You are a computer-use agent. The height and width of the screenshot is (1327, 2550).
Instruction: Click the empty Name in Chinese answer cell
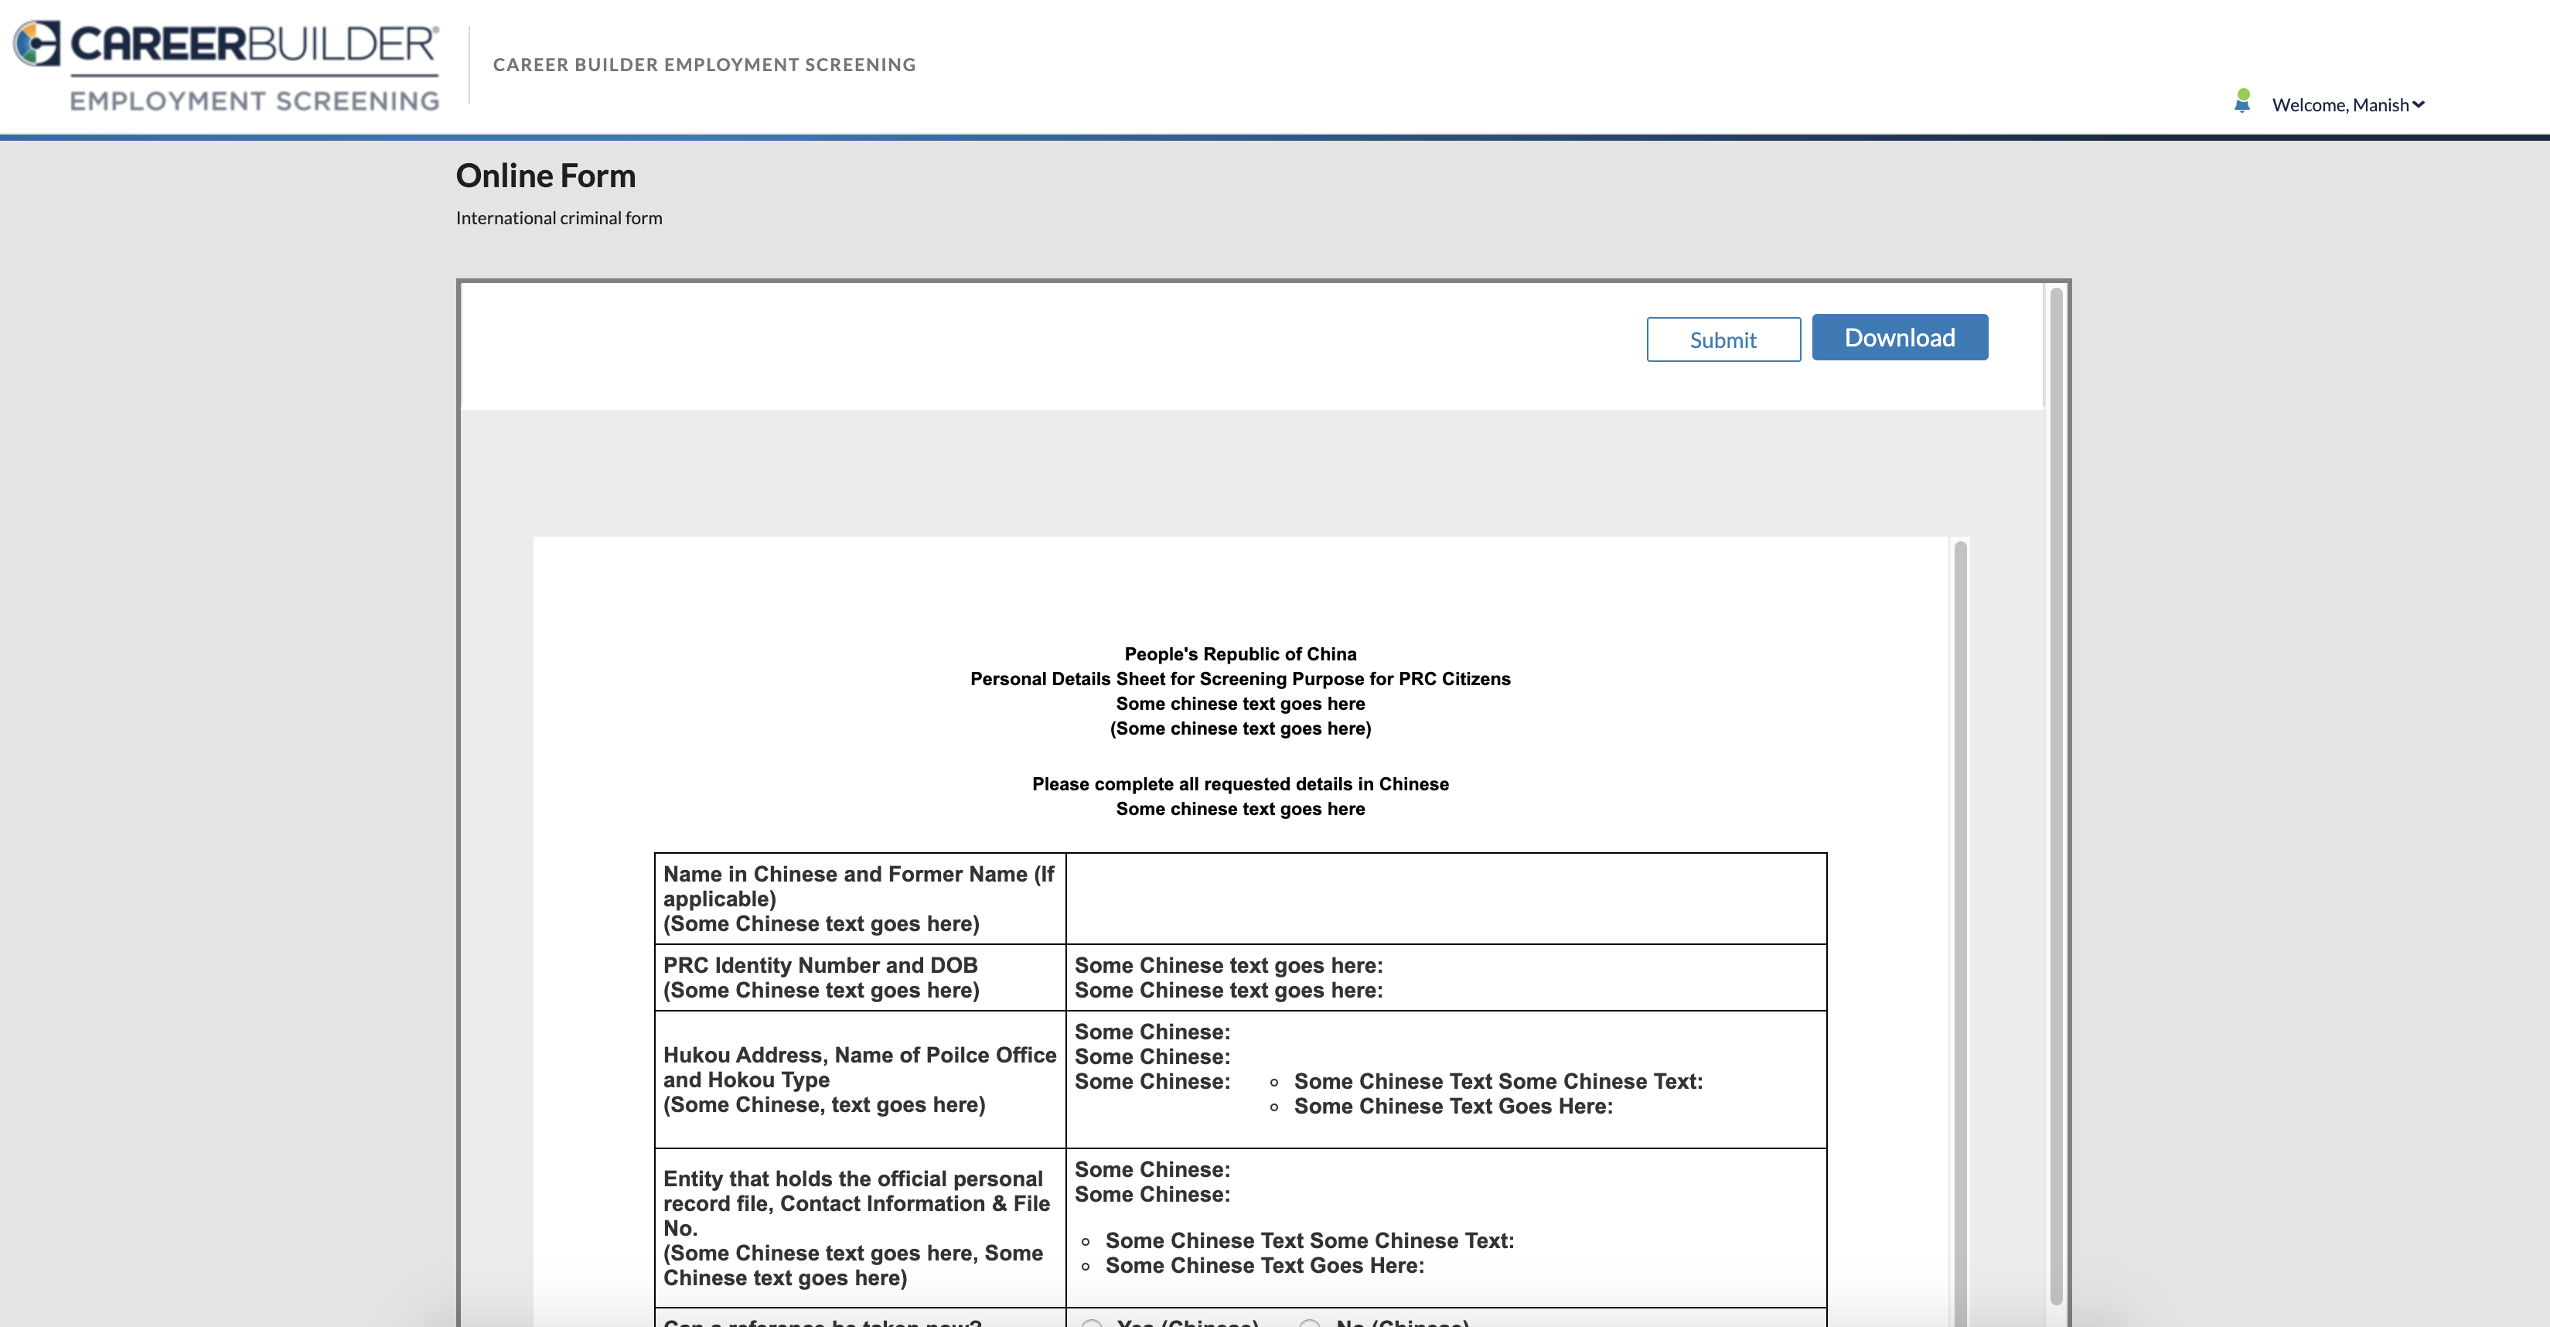tap(1445, 899)
